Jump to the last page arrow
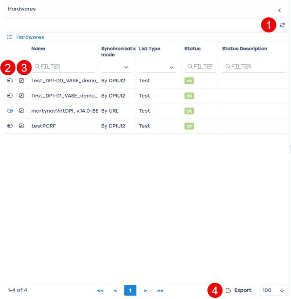The width and height of the screenshot is (291, 299). [x=160, y=290]
